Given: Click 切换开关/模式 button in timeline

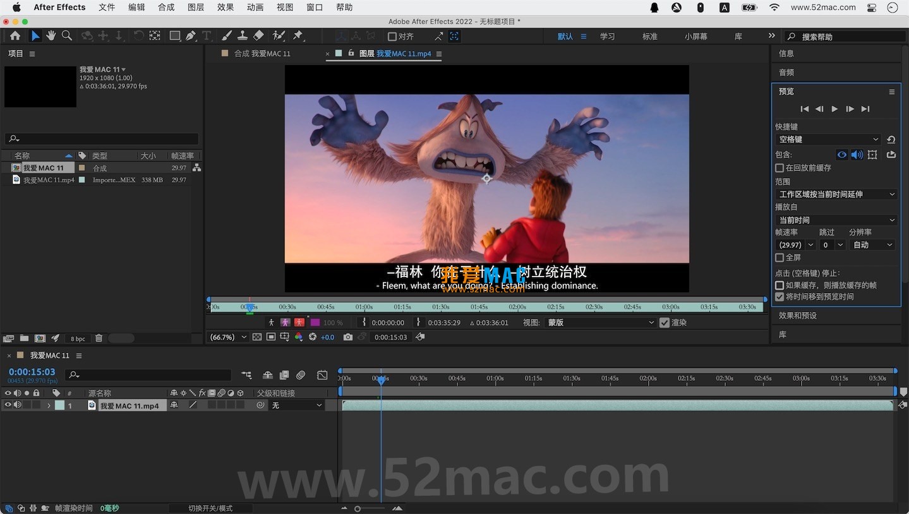Looking at the screenshot, I should [210, 508].
